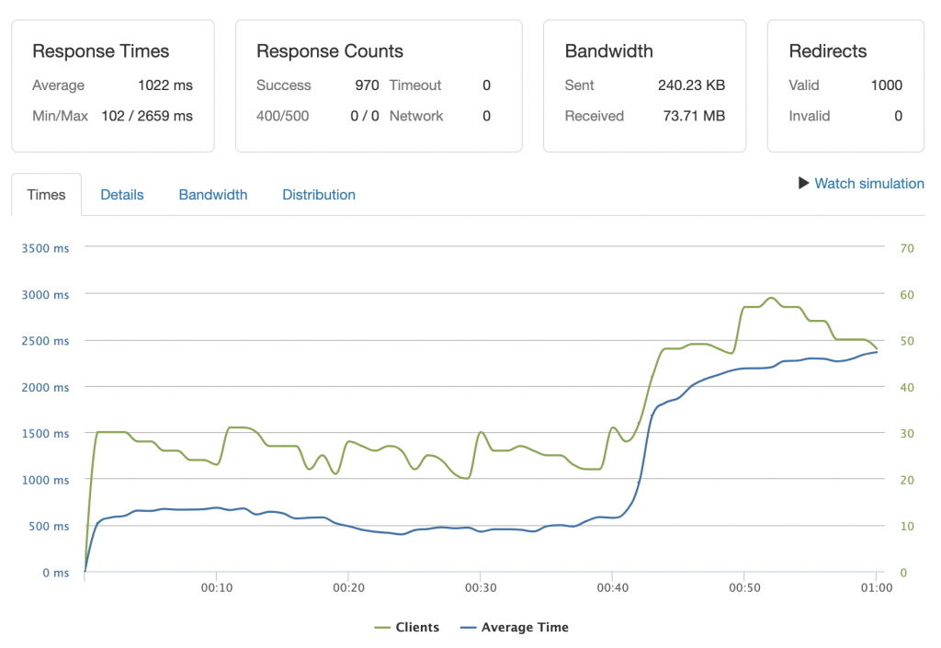Image resolution: width=941 pixels, height=648 pixels.
Task: Open the Times tab
Action: pyautogui.click(x=46, y=195)
